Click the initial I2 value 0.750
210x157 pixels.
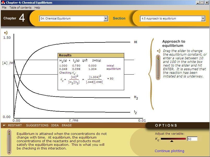coord(76,66)
